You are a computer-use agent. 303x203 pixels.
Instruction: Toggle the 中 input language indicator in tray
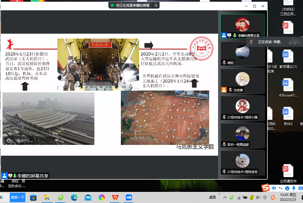(x=265, y=197)
